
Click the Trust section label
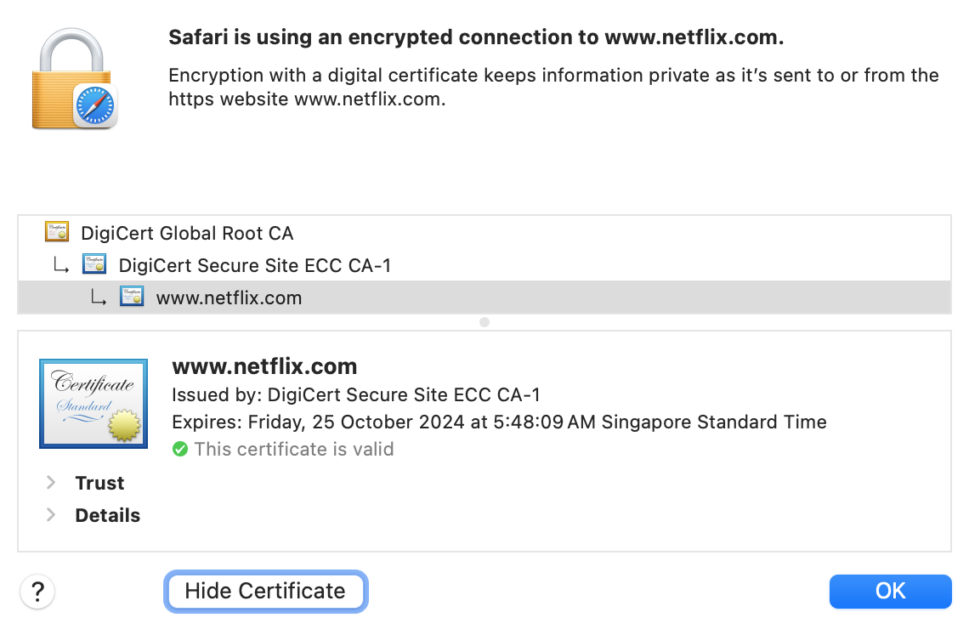(x=99, y=483)
